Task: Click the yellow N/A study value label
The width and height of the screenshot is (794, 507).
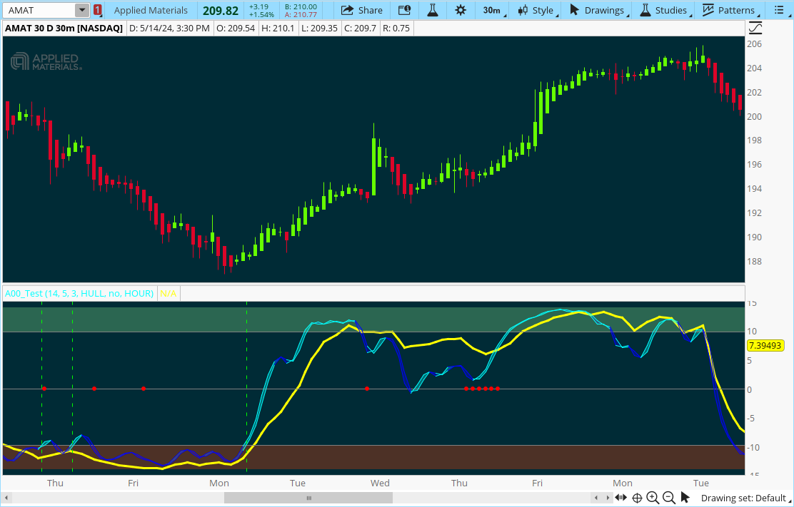Action: [x=168, y=293]
